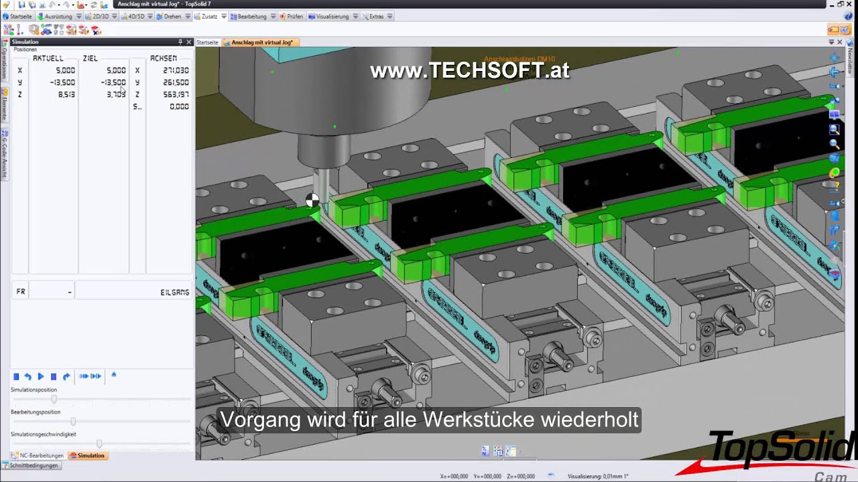858x482 pixels.
Task: Click the multi-view window layout icon
Action: click(x=835, y=115)
